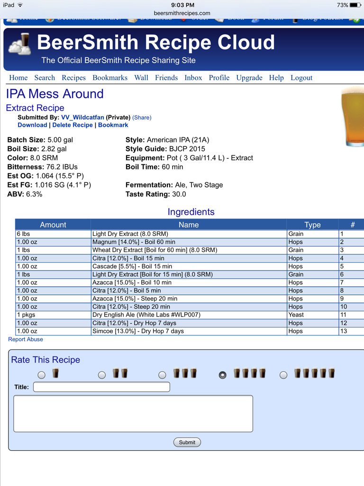Tap the beersmithrecipes.com address bar
The height and width of the screenshot is (486, 364).
click(182, 13)
